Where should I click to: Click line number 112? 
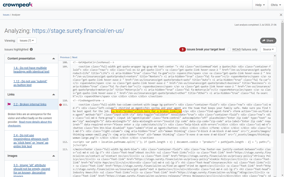click(x=65, y=142)
